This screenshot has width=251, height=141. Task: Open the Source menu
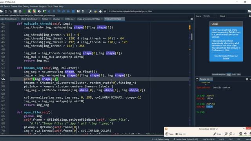pos(14,6)
